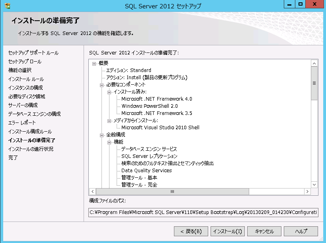This screenshot has height=243, width=326.
Task: Click セットアップ ロール step
Action: click(x=25, y=62)
